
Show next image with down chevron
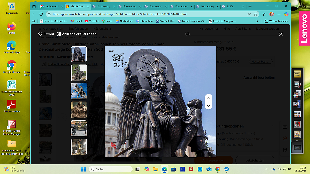pyautogui.click(x=208, y=106)
